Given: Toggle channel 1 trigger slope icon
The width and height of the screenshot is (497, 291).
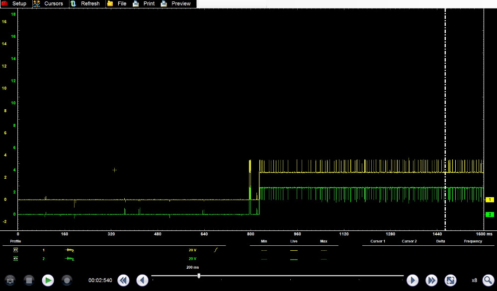Looking at the screenshot, I should (216, 250).
